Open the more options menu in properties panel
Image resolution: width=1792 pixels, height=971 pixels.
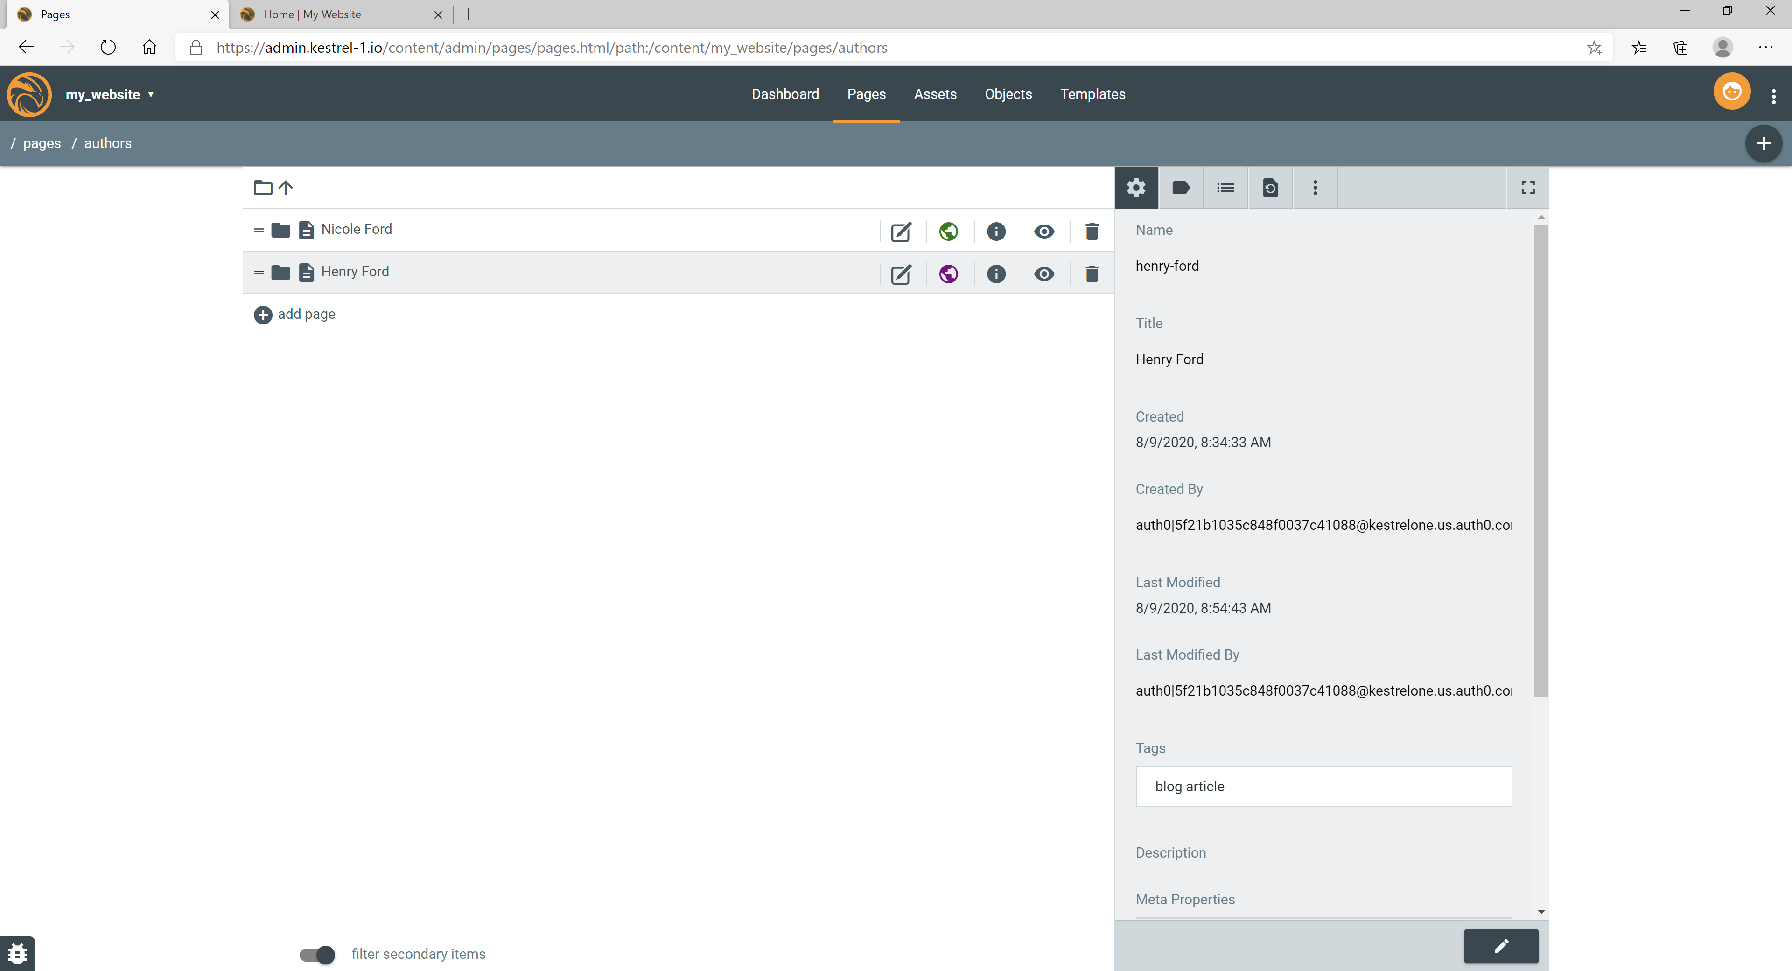point(1315,187)
